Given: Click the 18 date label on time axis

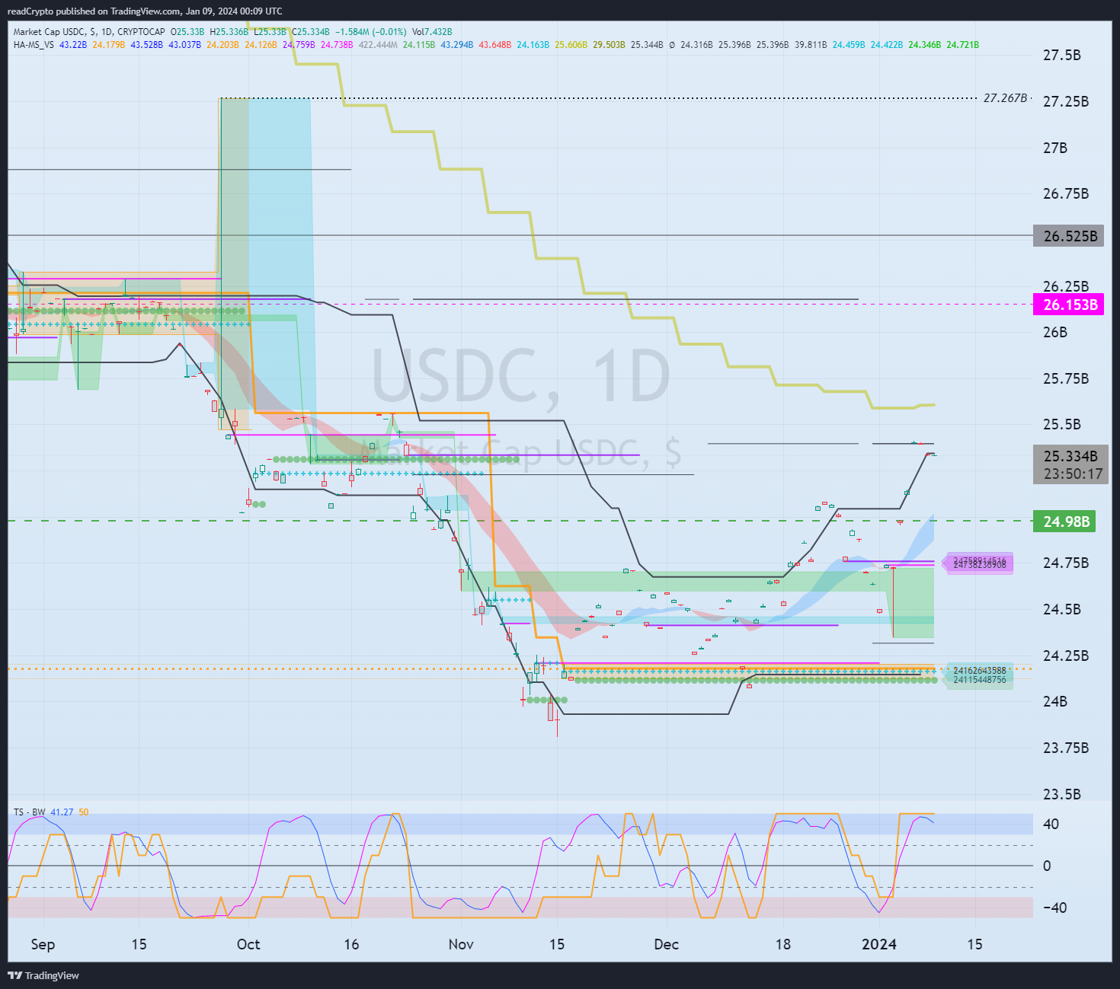Looking at the screenshot, I should 782,944.
